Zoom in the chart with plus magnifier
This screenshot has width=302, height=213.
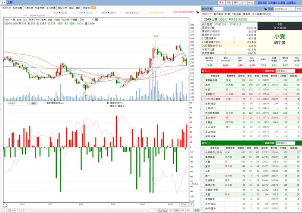click(165, 211)
